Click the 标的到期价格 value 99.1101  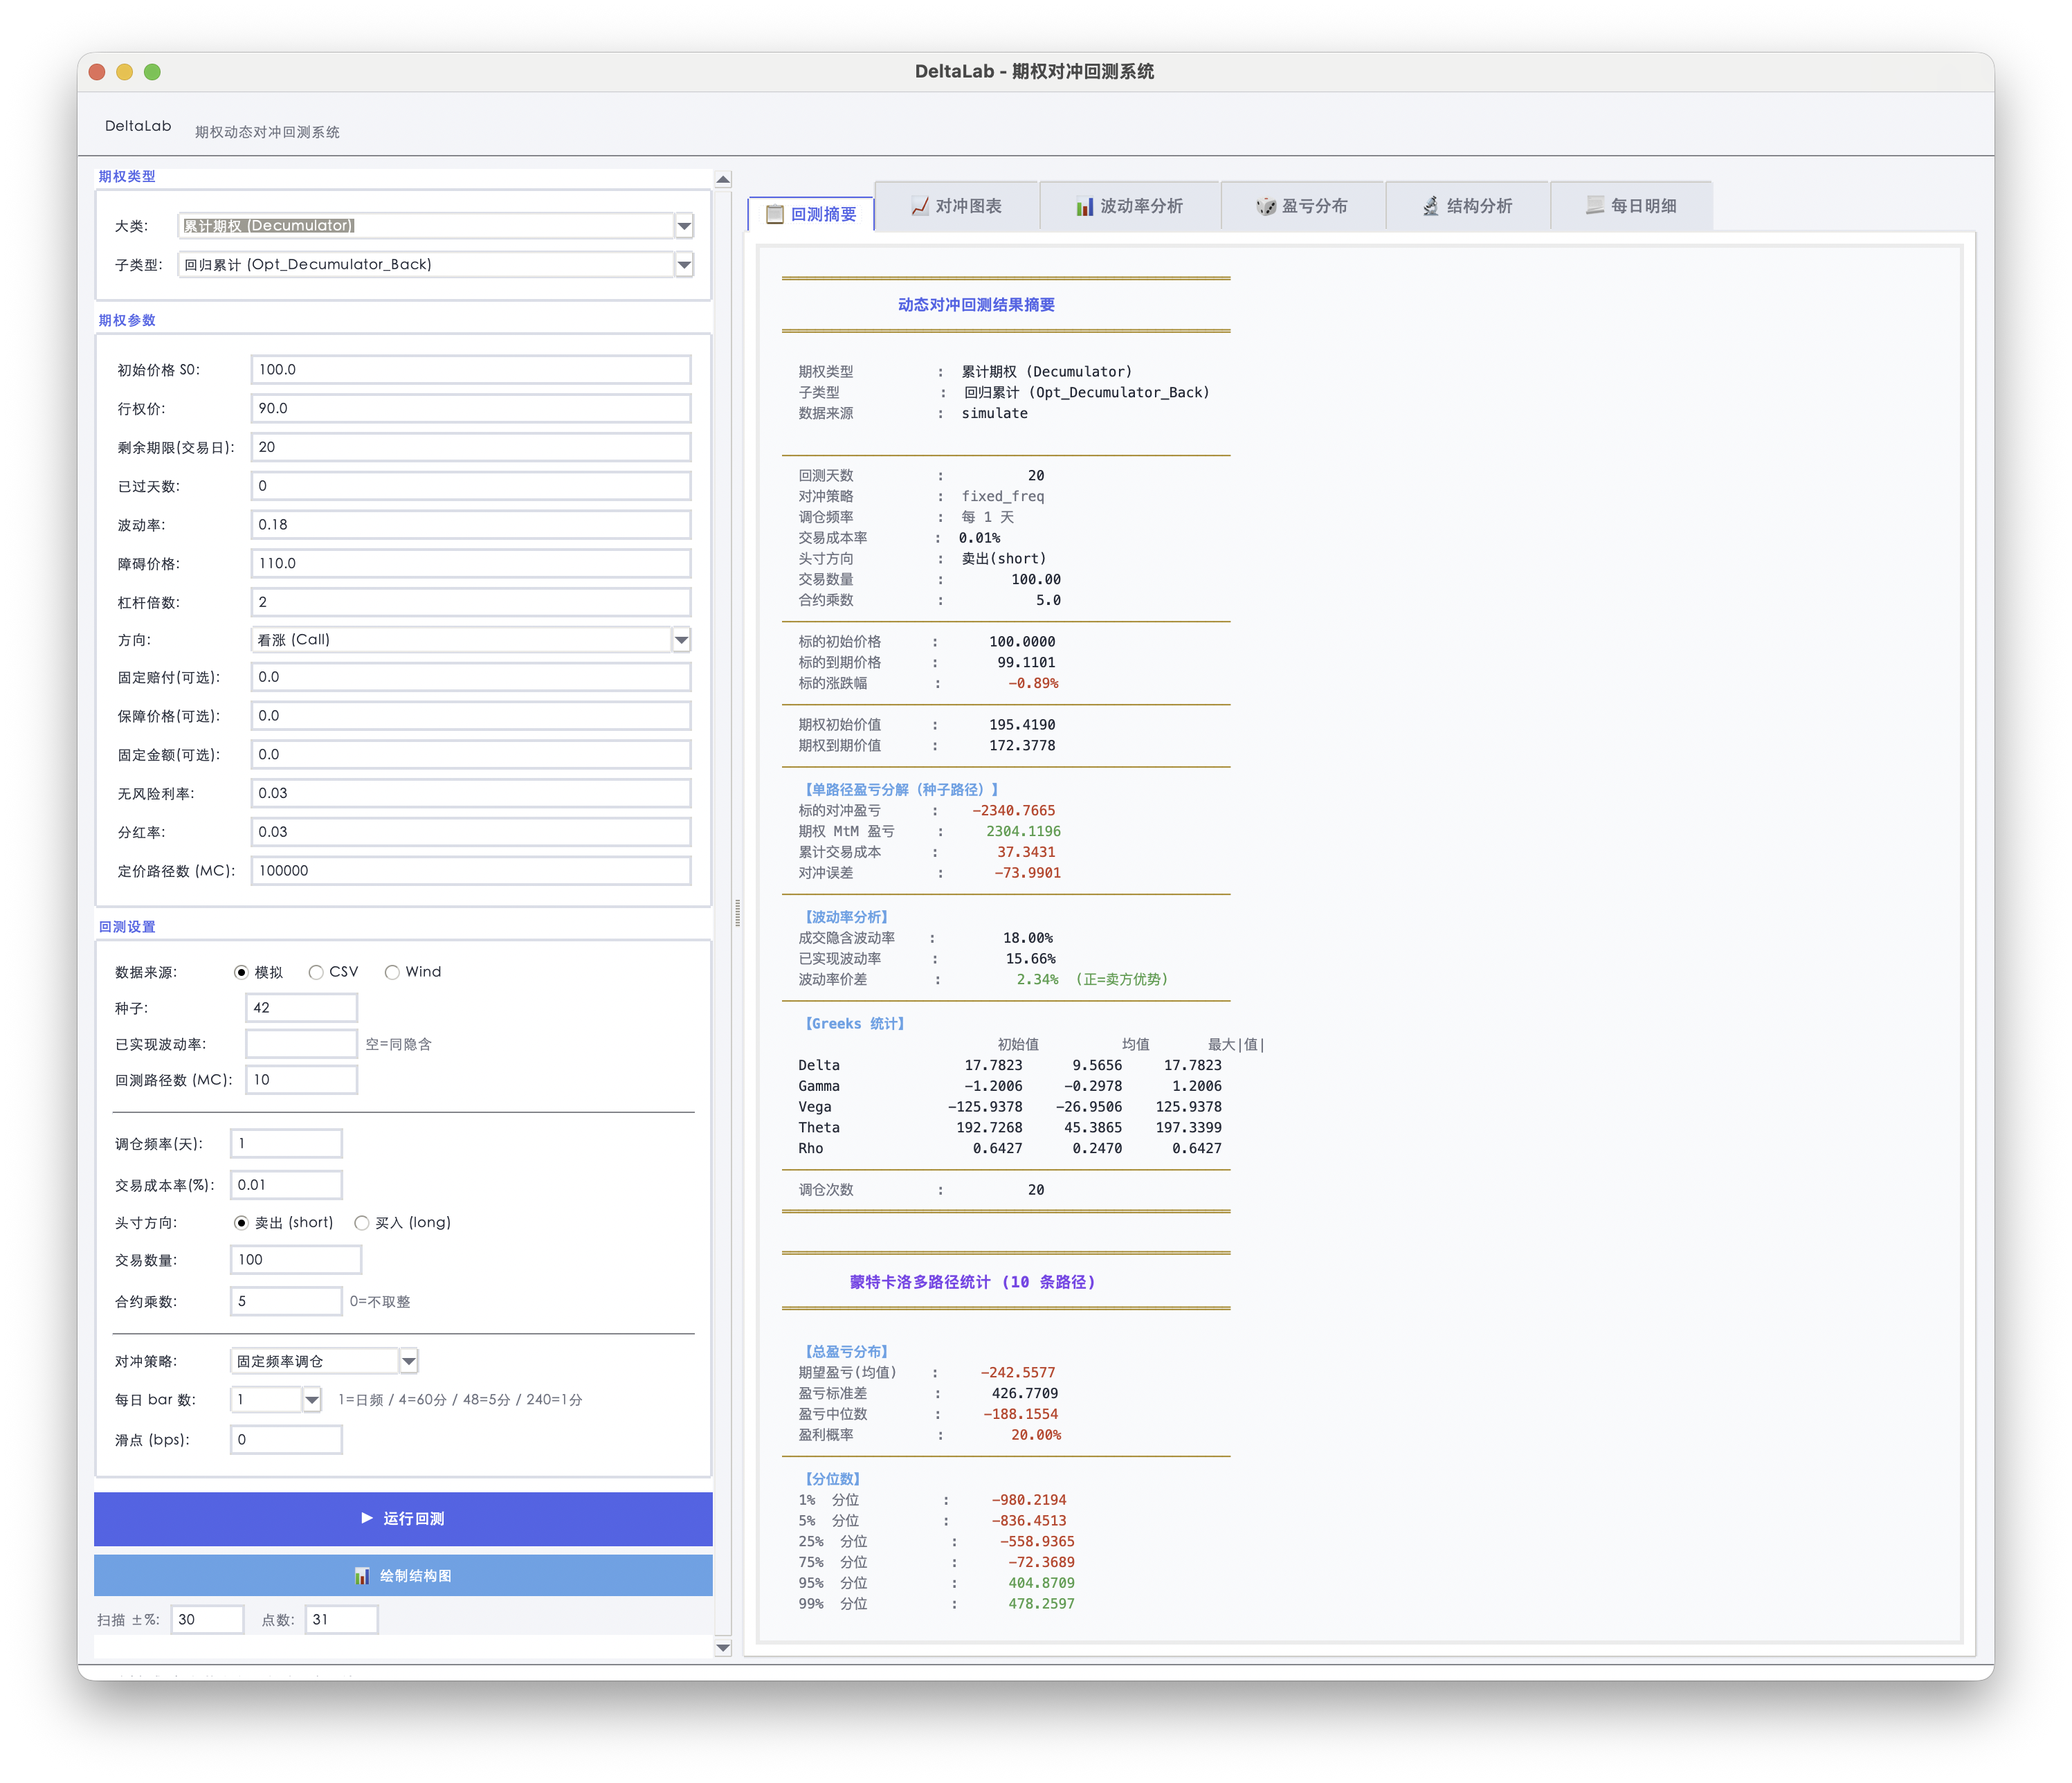(x=1026, y=663)
